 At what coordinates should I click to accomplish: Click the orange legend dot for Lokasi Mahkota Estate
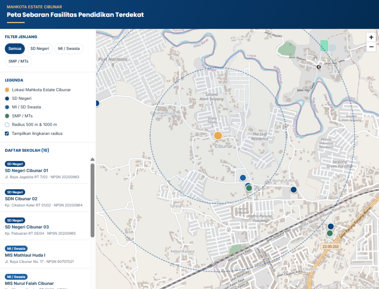point(7,90)
